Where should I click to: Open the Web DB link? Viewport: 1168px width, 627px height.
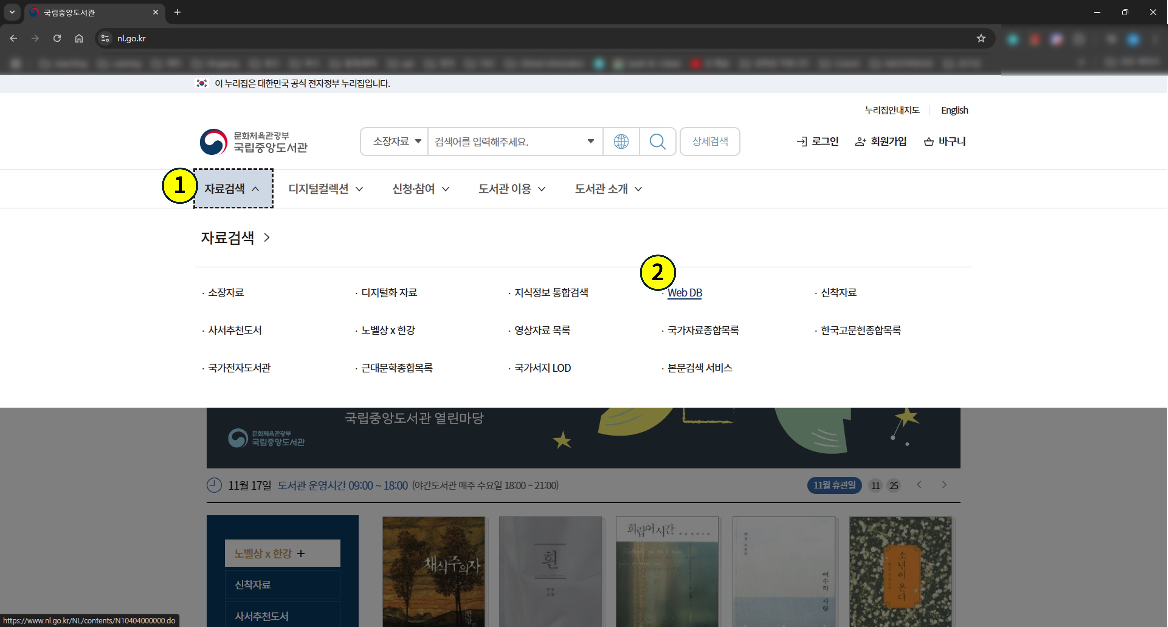[685, 293]
